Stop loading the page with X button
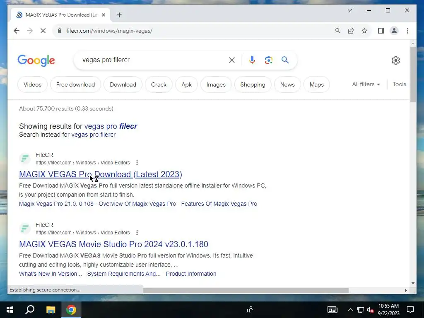Viewport: 424px width, 318px height. 43,31
